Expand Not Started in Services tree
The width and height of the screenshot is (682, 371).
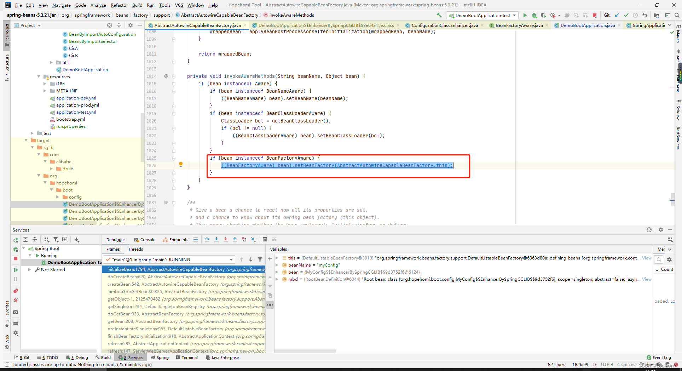[30, 269]
